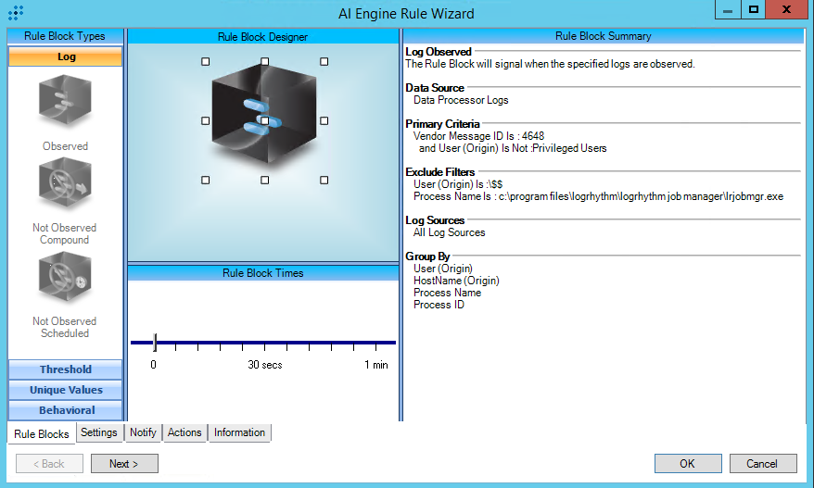Expand the Behavioral rule block category
Image resolution: width=814 pixels, height=488 pixels.
[x=65, y=410]
